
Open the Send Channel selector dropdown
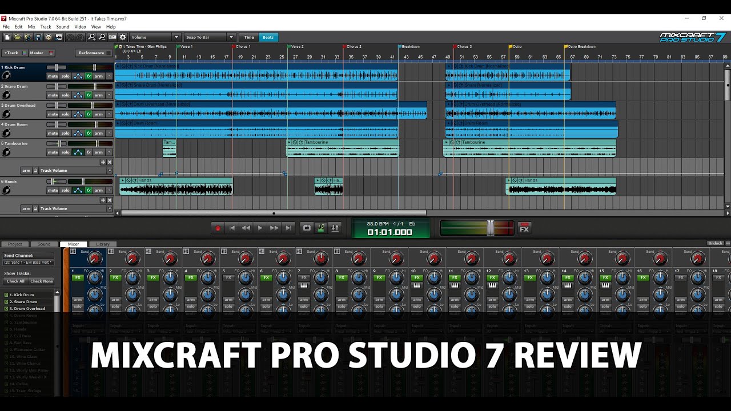click(x=29, y=262)
